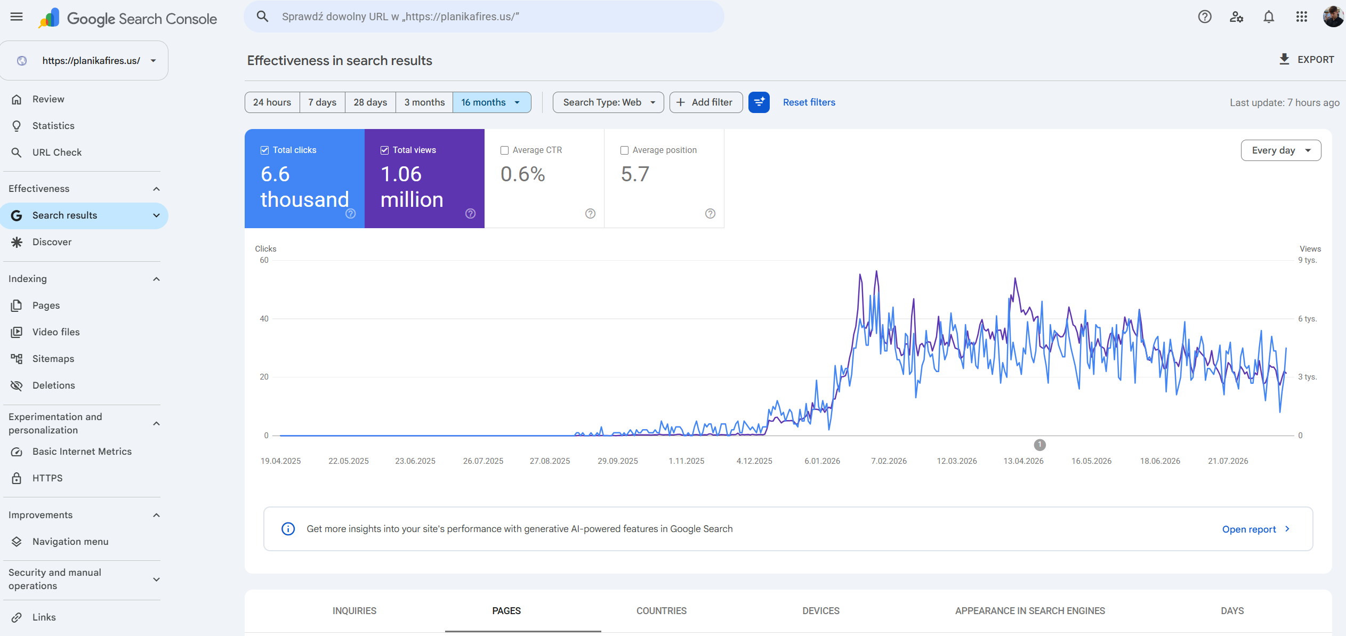Select the 28 days range
The height and width of the screenshot is (636, 1346).
(x=370, y=102)
